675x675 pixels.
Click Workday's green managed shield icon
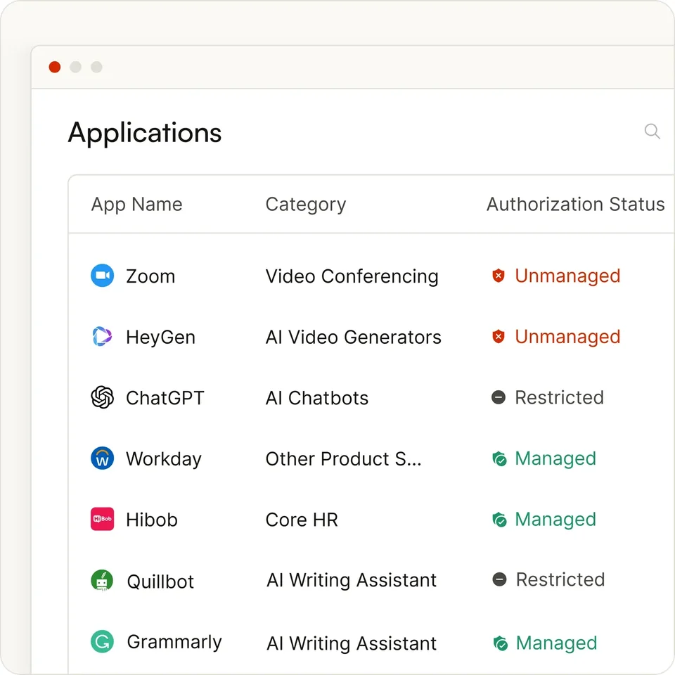tap(499, 458)
